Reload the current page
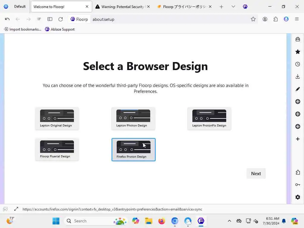This screenshot has width=304, height=228. click(x=61, y=19)
